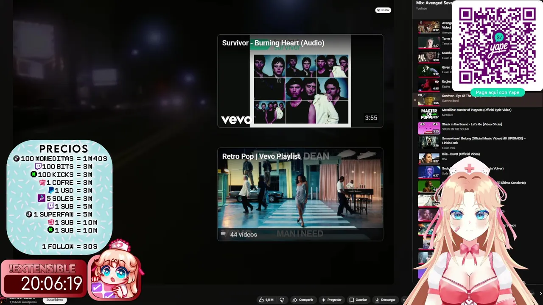Play the Numb 3:08 playlist thumbnail
Image resolution: width=543 pixels, height=305 pixels.
point(429,56)
